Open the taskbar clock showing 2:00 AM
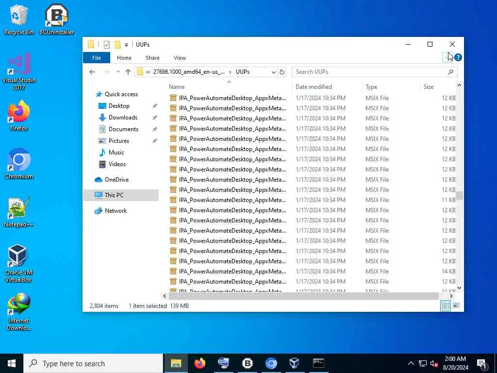Viewport: 497px width, 373px height. (455, 363)
